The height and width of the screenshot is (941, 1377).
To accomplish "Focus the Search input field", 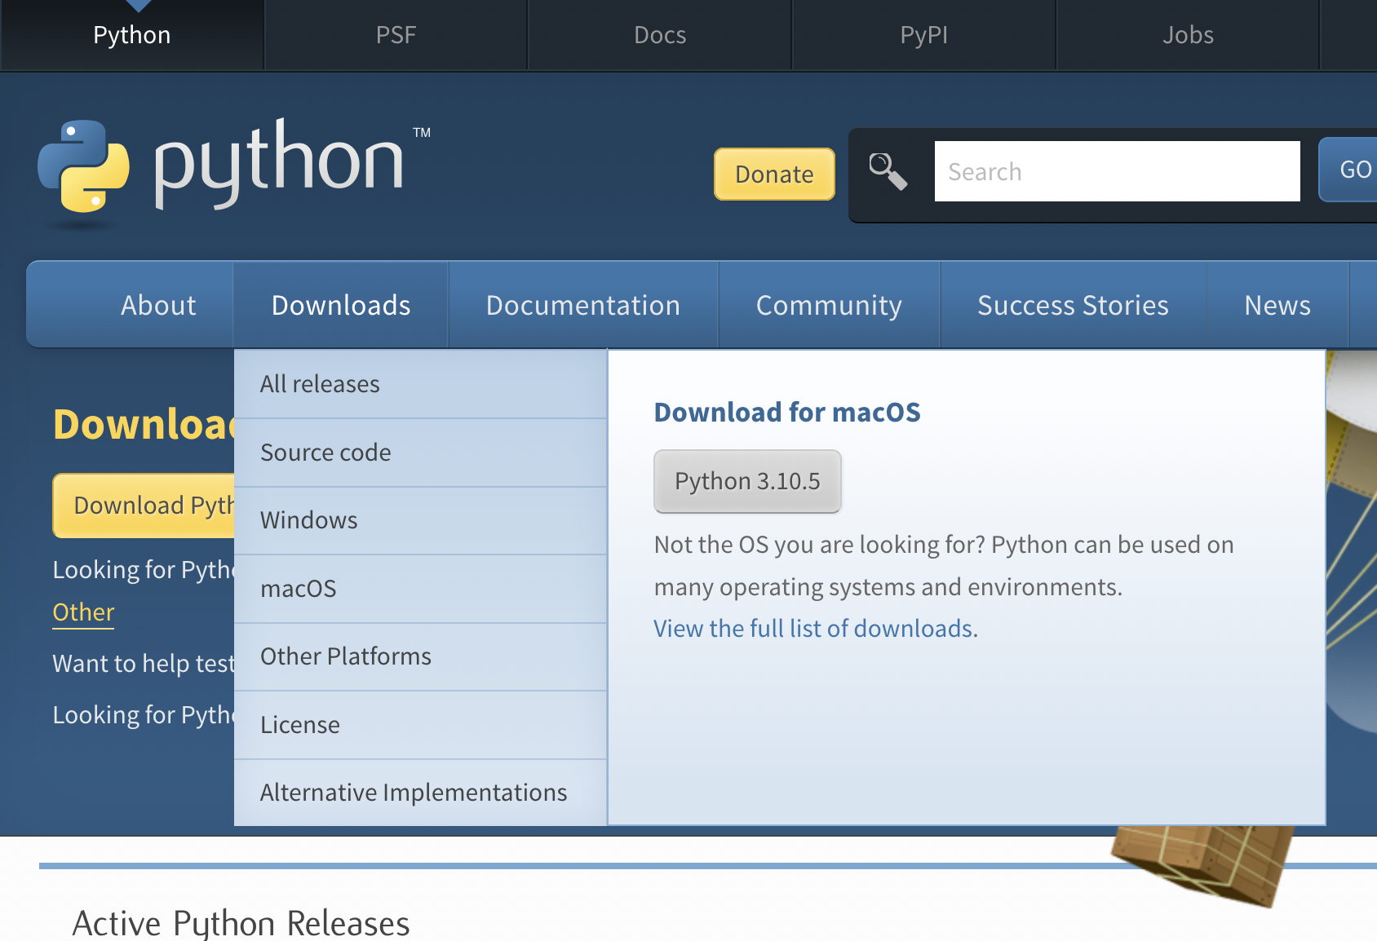I will coord(1117,171).
